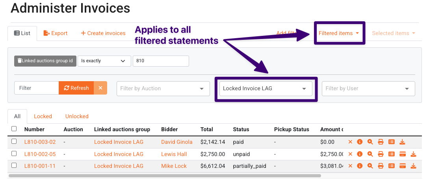Open bidder link Mike Lock
Screen dimensions: 429x184
(174, 166)
